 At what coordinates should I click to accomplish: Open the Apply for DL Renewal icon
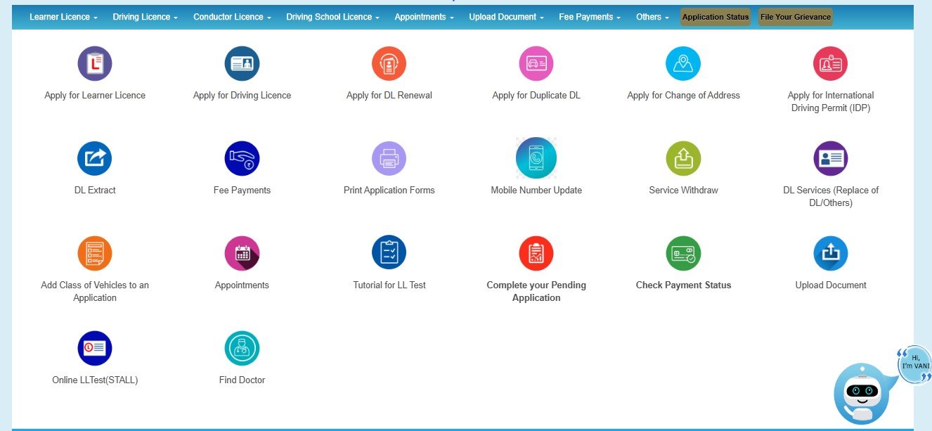pos(389,64)
